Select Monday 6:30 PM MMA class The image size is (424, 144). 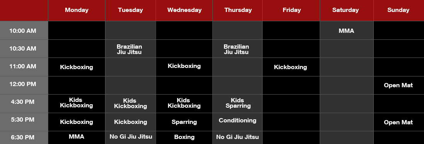76,137
